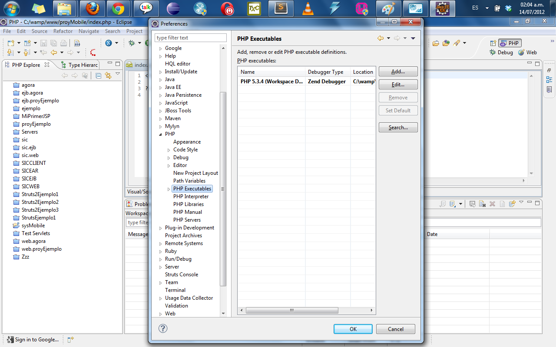556x347 pixels.
Task: Open the Edit menu in Eclipse
Action: 21,31
